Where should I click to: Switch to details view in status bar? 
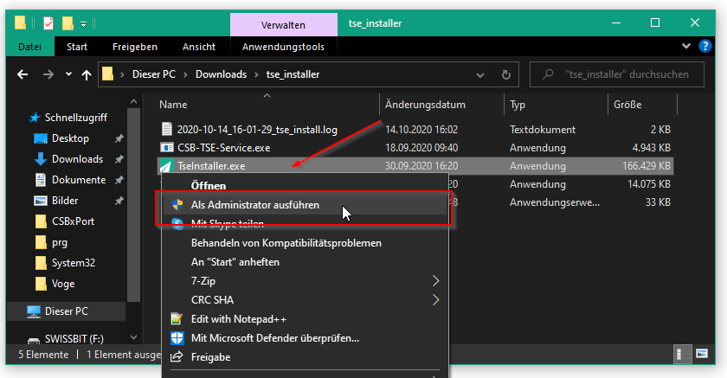682,355
